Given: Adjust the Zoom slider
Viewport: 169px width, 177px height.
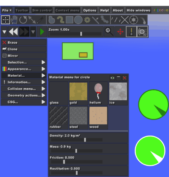Looking at the screenshot, I should point(75,34).
